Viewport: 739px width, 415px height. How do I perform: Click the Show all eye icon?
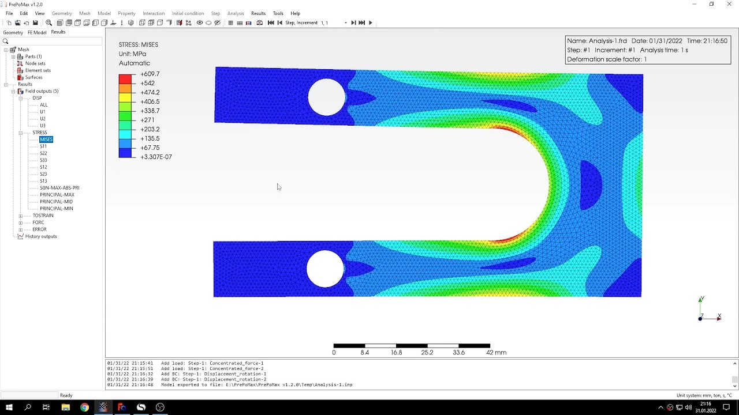click(x=200, y=23)
